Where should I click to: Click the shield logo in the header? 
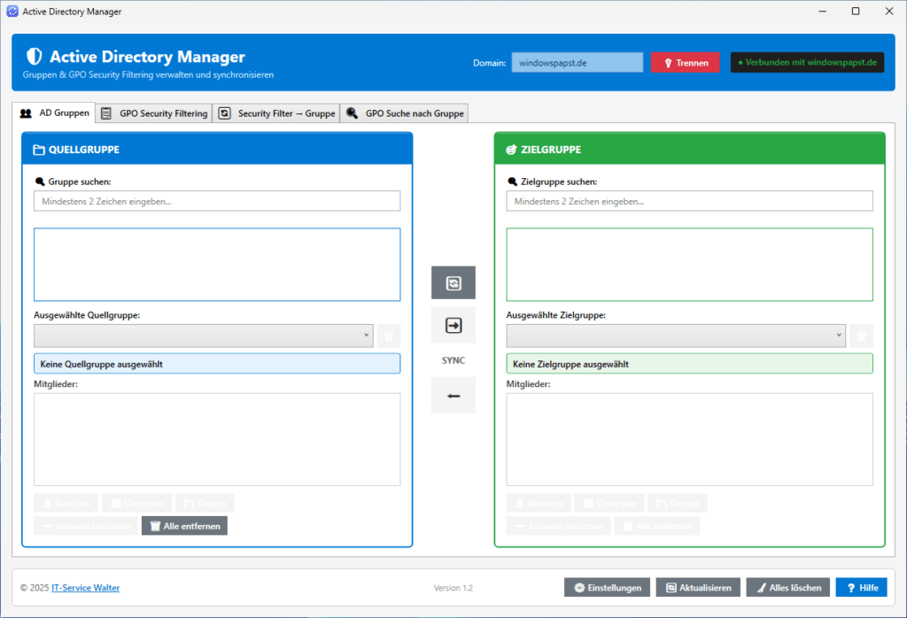[35, 57]
